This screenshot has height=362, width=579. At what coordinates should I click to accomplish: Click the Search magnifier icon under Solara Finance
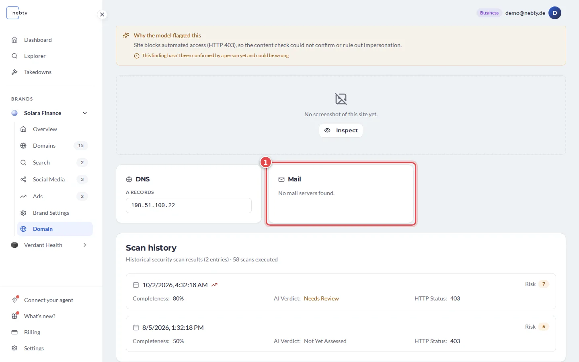(x=23, y=162)
